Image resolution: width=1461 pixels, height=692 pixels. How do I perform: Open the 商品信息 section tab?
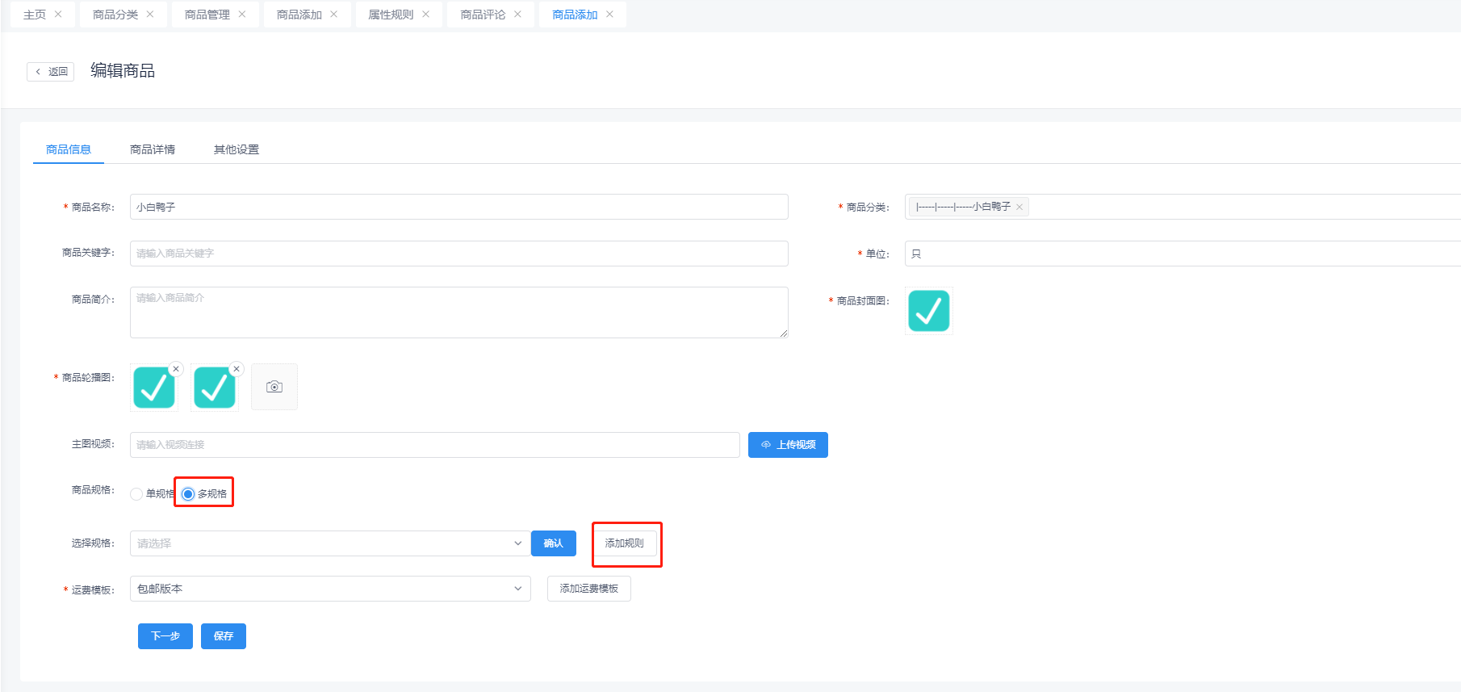(x=69, y=149)
